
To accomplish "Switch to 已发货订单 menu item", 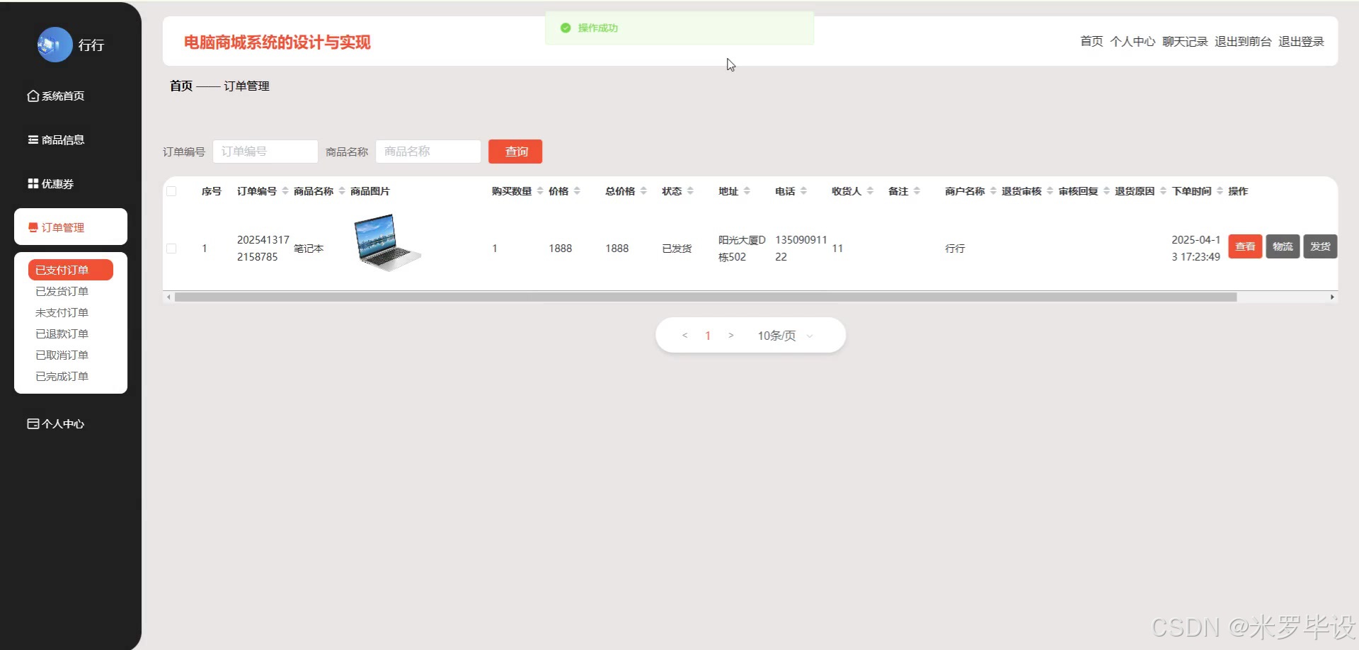I will pyautogui.click(x=62, y=290).
